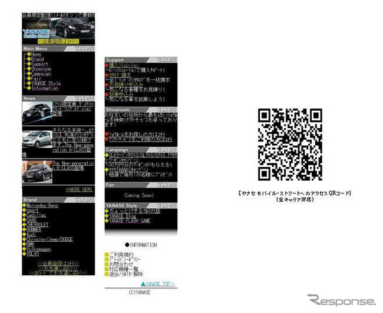The width and height of the screenshot is (383, 313).
Task: Open the silver A-CLASS news thumbnail
Action: click(x=37, y=139)
